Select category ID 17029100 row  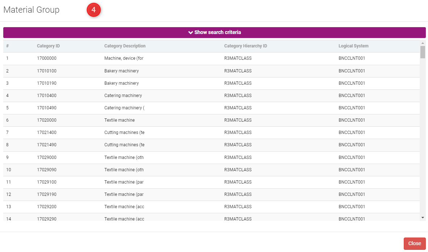tap(47, 182)
